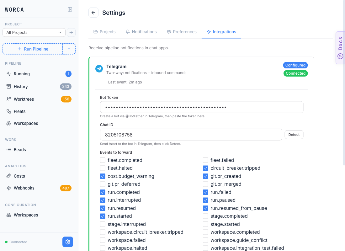Enable fleet.halted event checkbox
Image resolution: width=345 pixels, height=251 pixels.
coord(103,168)
